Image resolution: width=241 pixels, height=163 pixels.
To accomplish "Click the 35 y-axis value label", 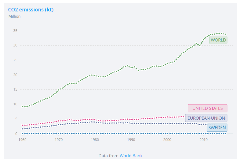I will (x=15, y=31).
